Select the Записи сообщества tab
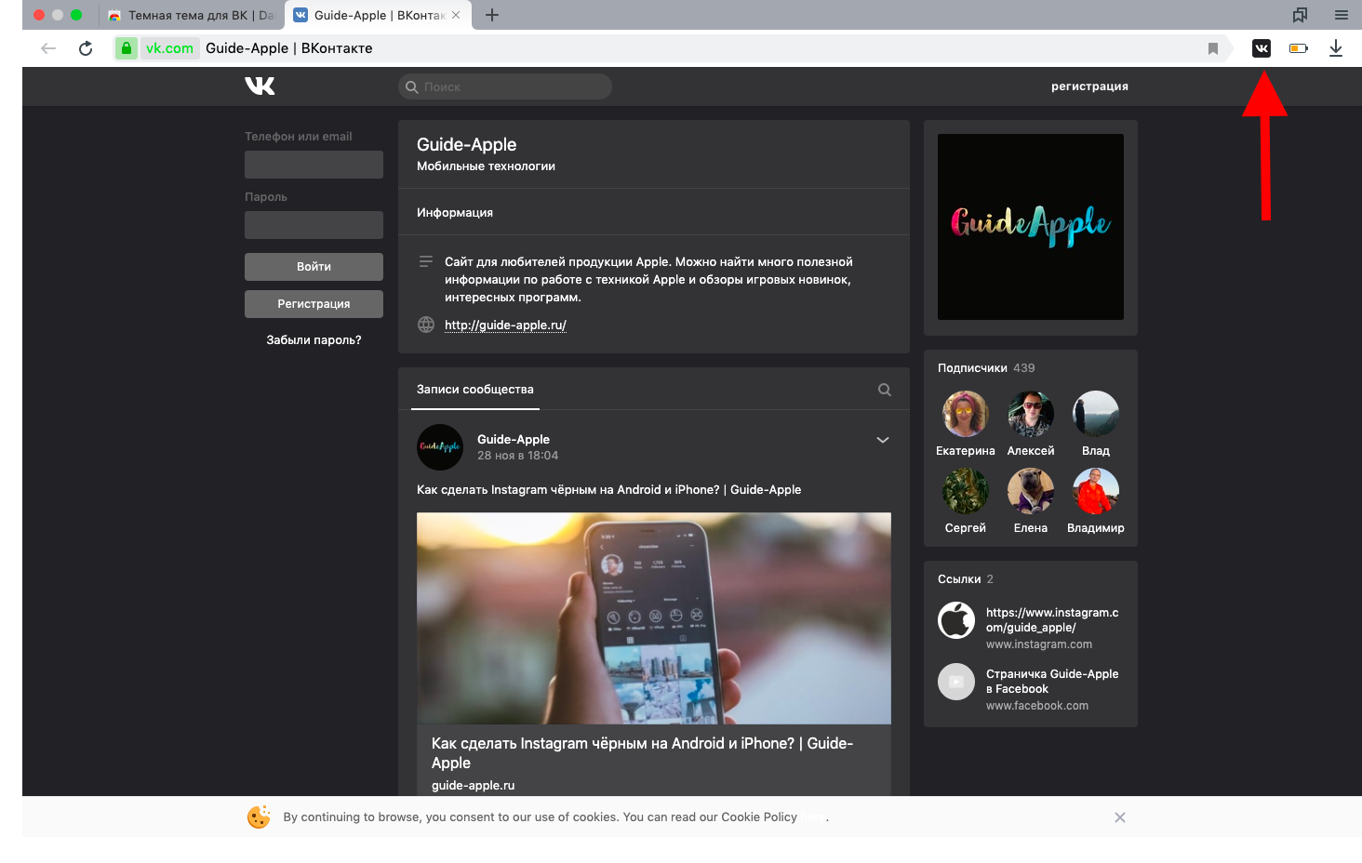 pyautogui.click(x=475, y=390)
